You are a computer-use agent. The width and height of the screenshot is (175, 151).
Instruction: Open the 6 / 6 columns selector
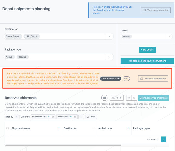click(117, 98)
